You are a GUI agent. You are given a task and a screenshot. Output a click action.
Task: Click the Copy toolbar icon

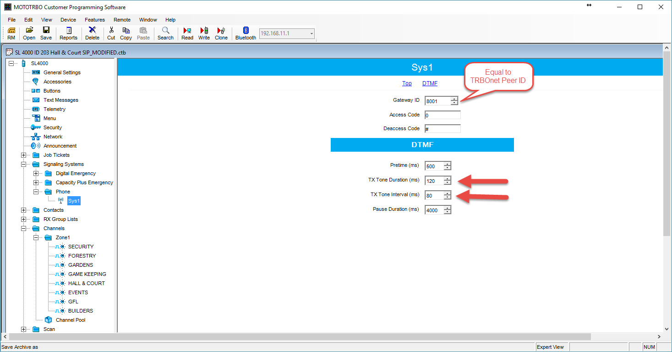point(126,33)
